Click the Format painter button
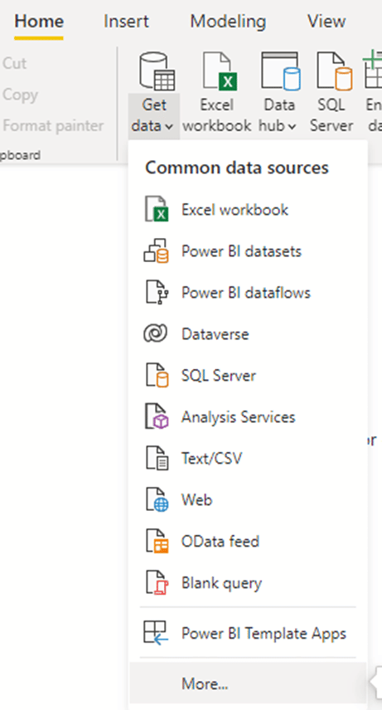The image size is (382, 710). [x=53, y=125]
